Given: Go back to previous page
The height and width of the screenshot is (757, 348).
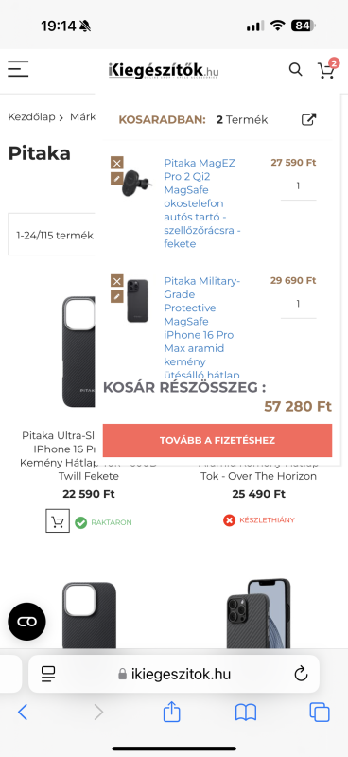Looking at the screenshot, I should pos(23,713).
